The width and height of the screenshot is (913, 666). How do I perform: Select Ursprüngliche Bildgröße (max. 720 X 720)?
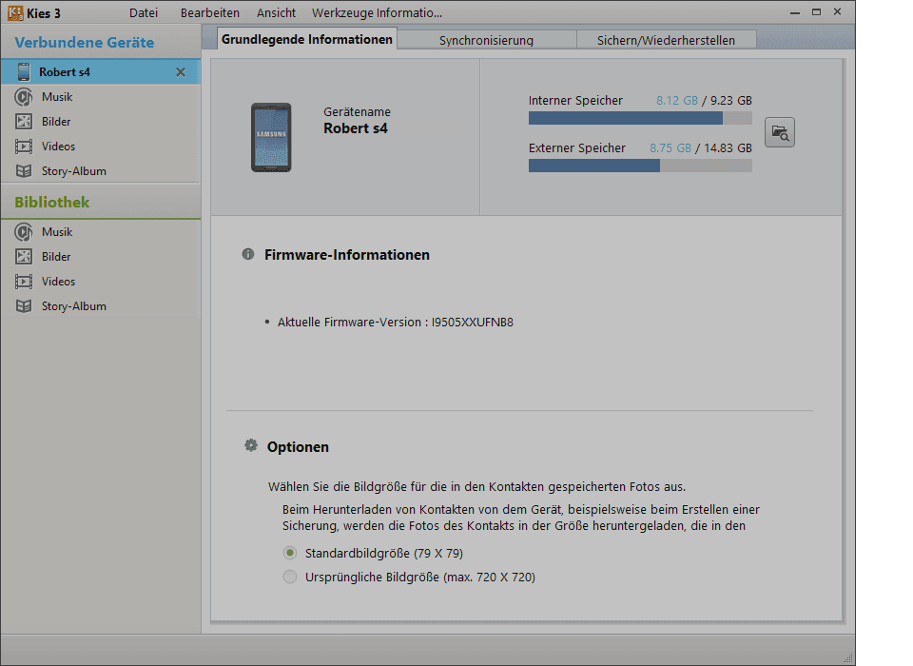tap(290, 577)
